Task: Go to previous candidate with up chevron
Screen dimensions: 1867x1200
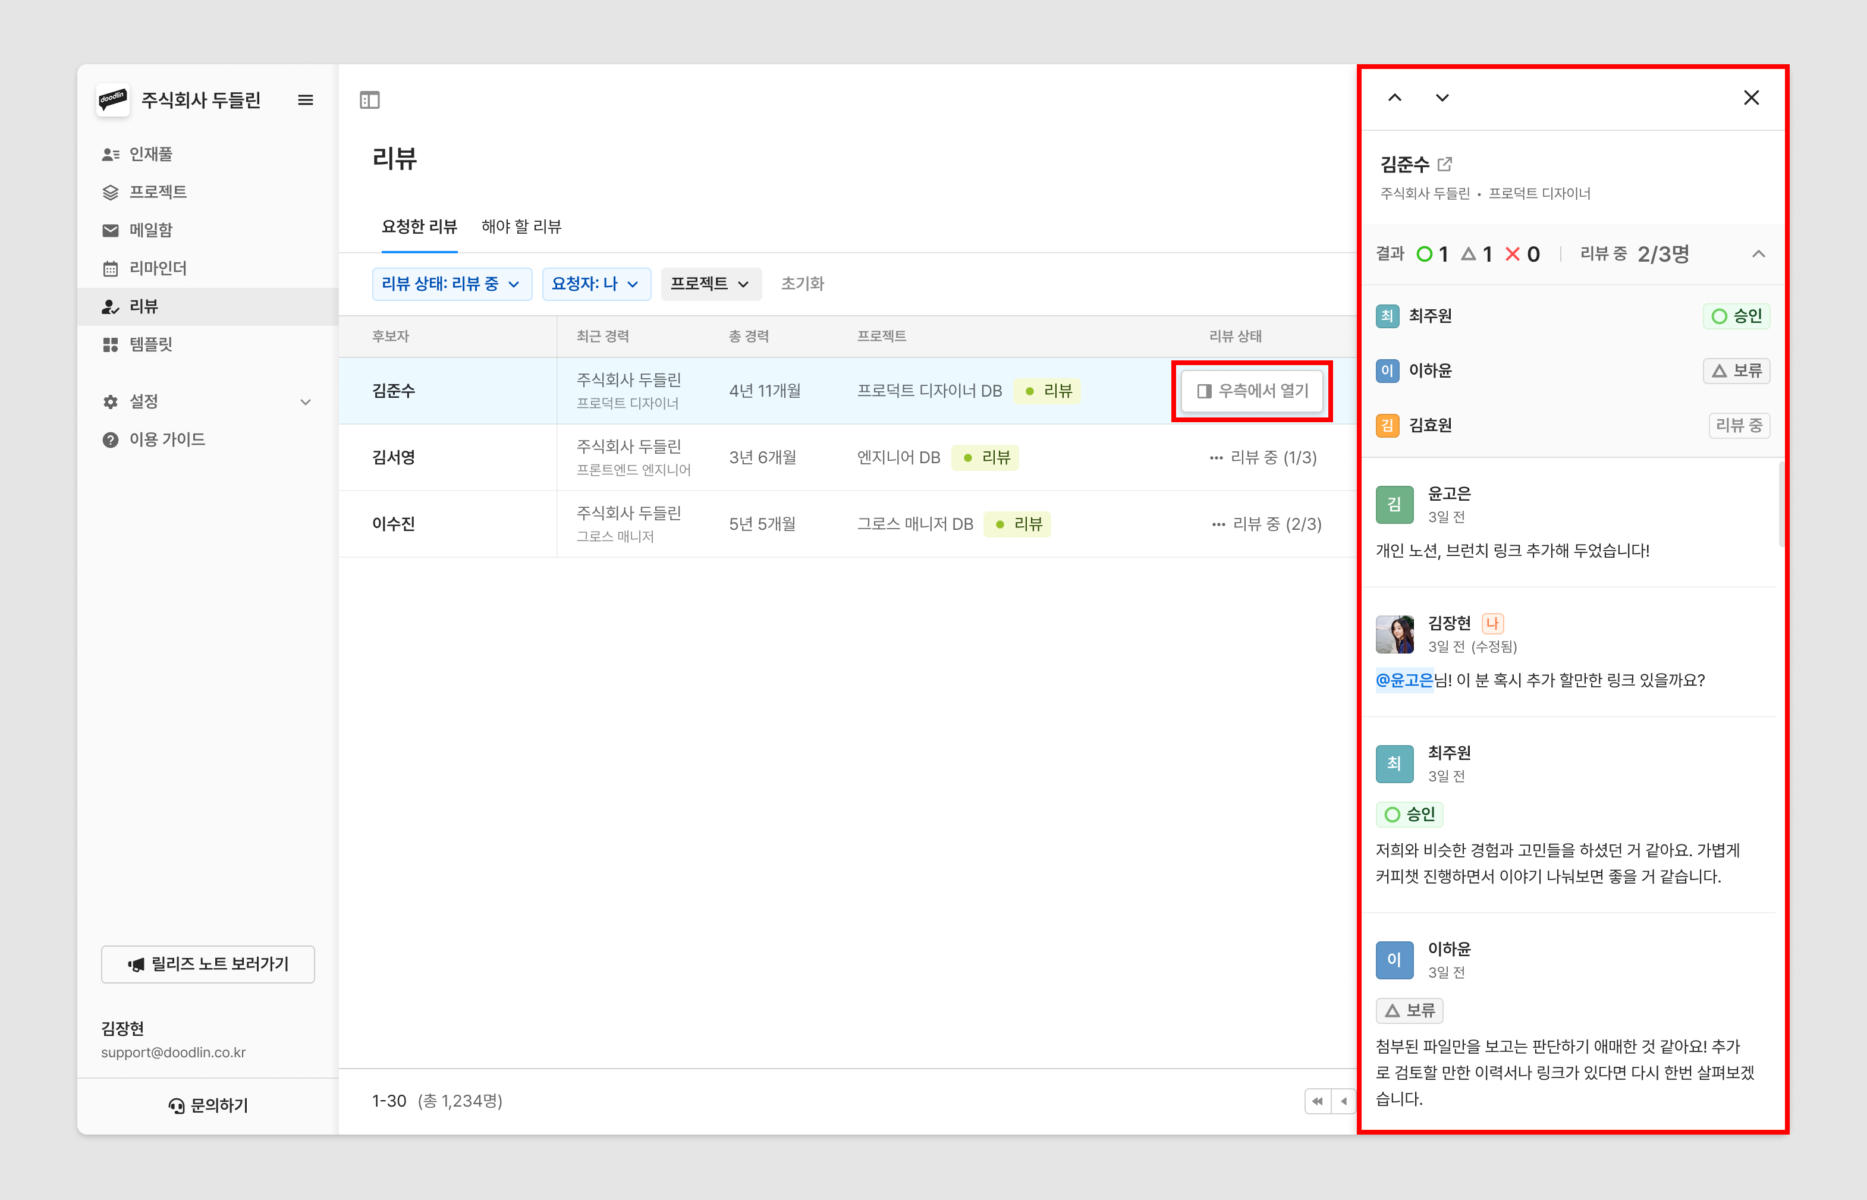Action: (x=1394, y=98)
